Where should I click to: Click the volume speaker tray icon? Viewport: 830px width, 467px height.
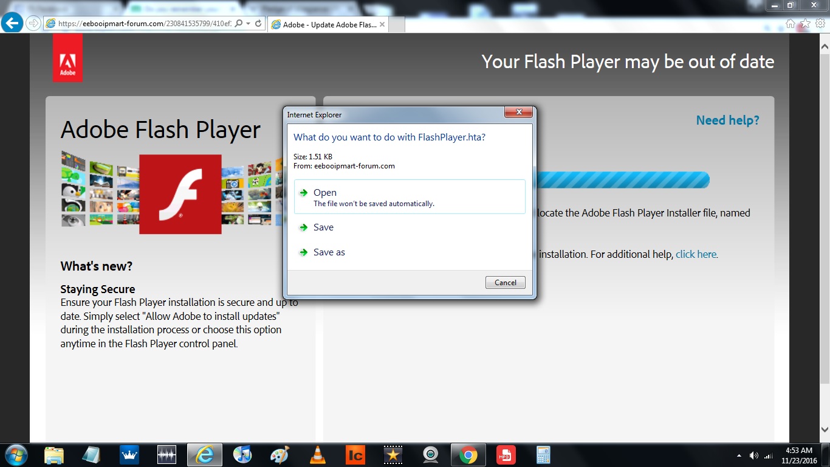754,455
